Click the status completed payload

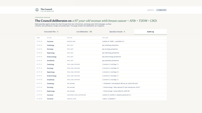point(109,99)
